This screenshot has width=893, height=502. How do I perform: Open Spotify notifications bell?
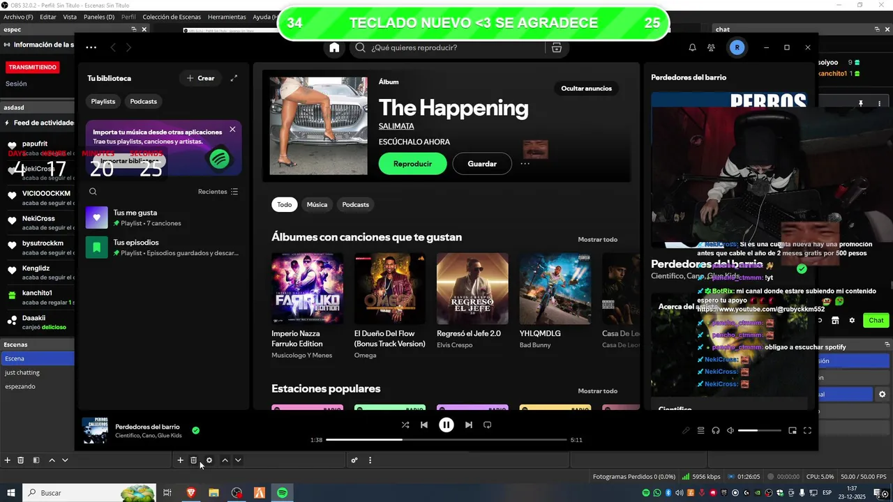(x=692, y=47)
